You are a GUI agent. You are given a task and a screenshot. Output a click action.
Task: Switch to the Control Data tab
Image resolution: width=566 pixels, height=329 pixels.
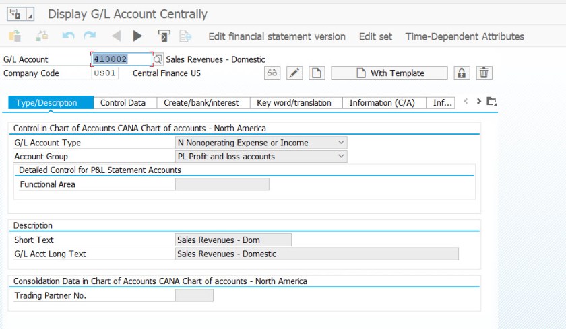tap(123, 103)
